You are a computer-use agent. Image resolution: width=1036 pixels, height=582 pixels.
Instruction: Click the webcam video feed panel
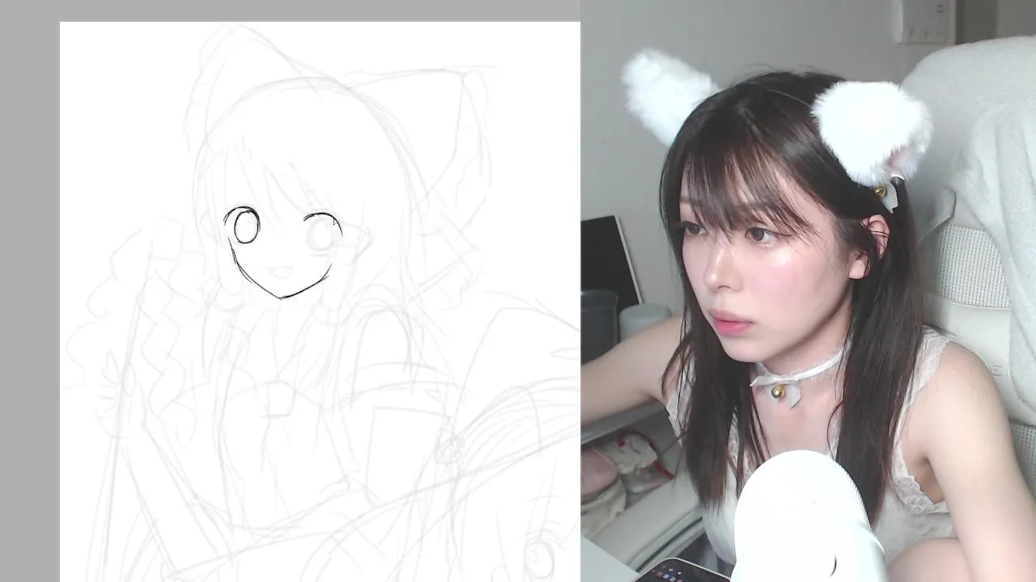pos(809,291)
